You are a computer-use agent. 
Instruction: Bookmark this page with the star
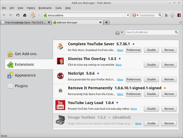pos(124,15)
